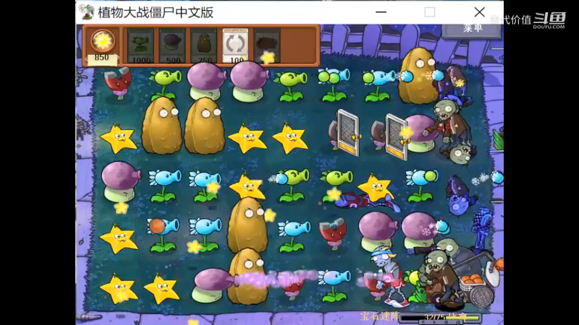Collect the sun beside the fourth-row Tall-nut
The height and width of the screenshot is (325, 579).
270,214
